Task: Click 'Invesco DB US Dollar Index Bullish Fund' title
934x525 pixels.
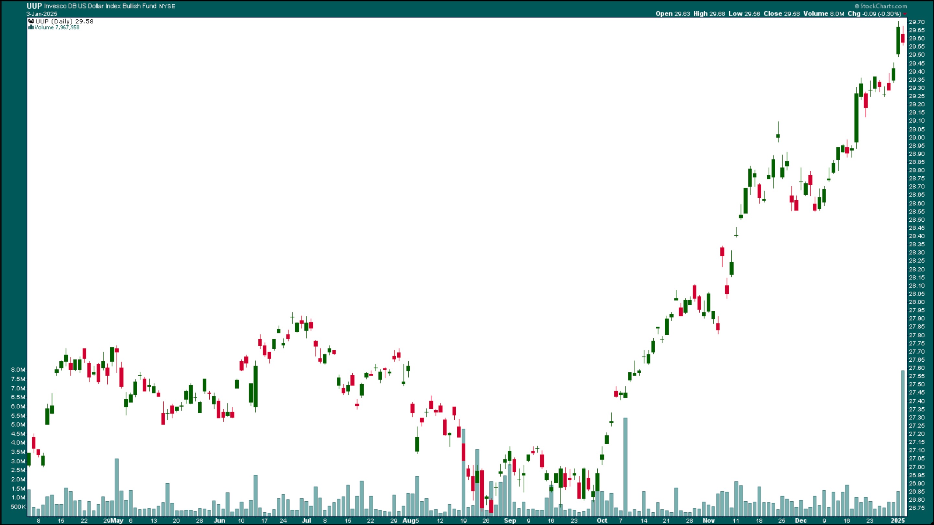Action: (x=100, y=6)
